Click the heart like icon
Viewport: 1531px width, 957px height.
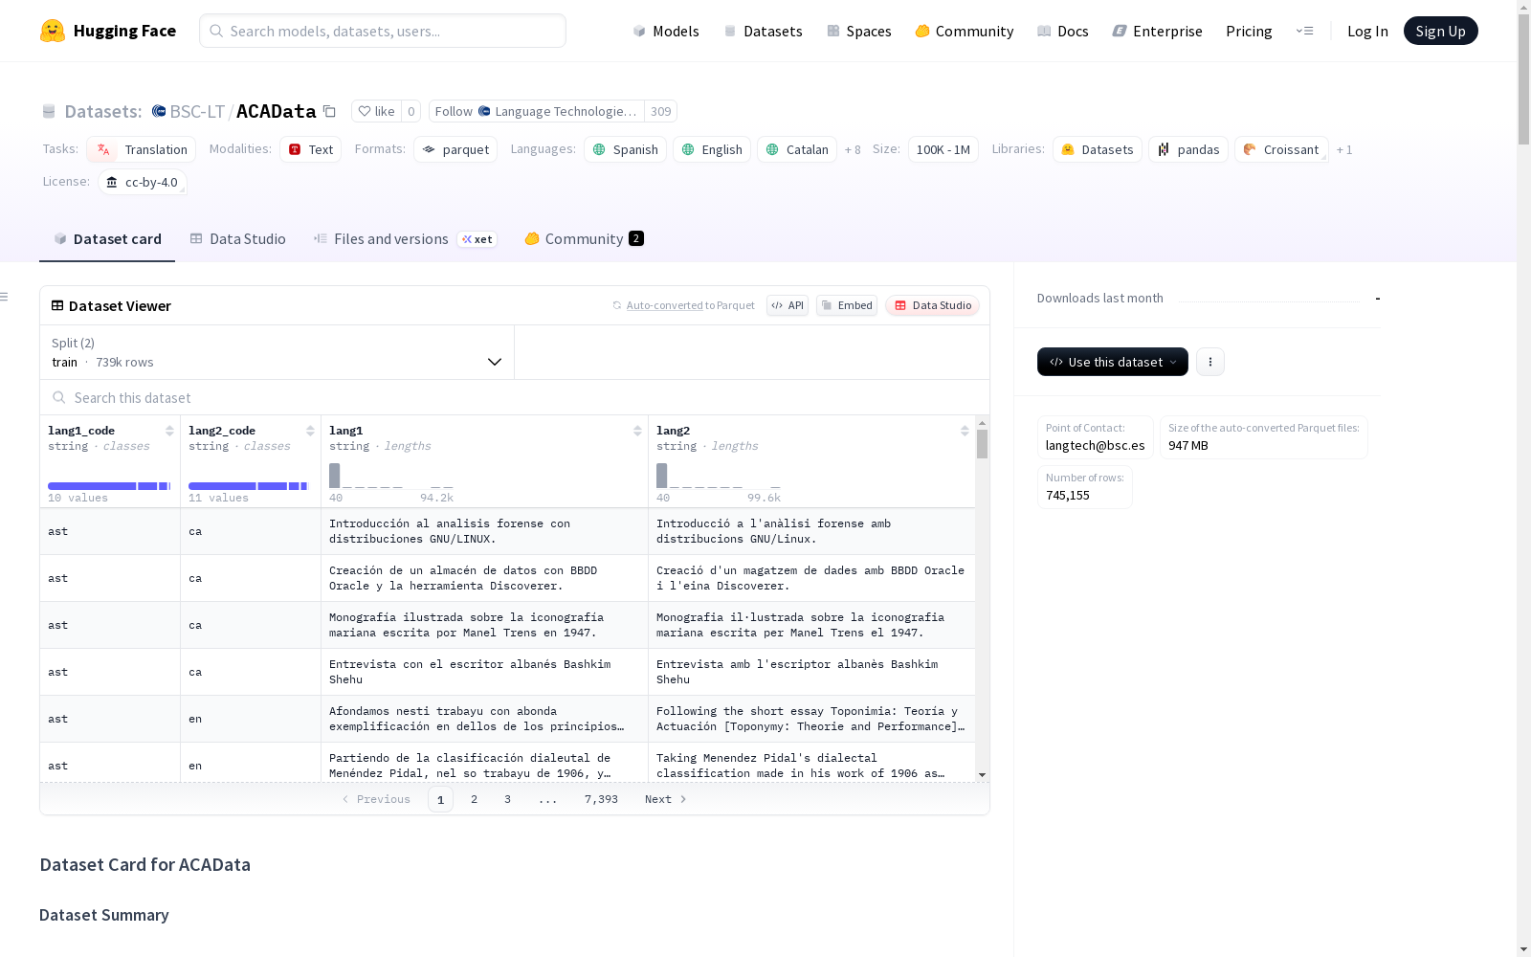(x=365, y=111)
